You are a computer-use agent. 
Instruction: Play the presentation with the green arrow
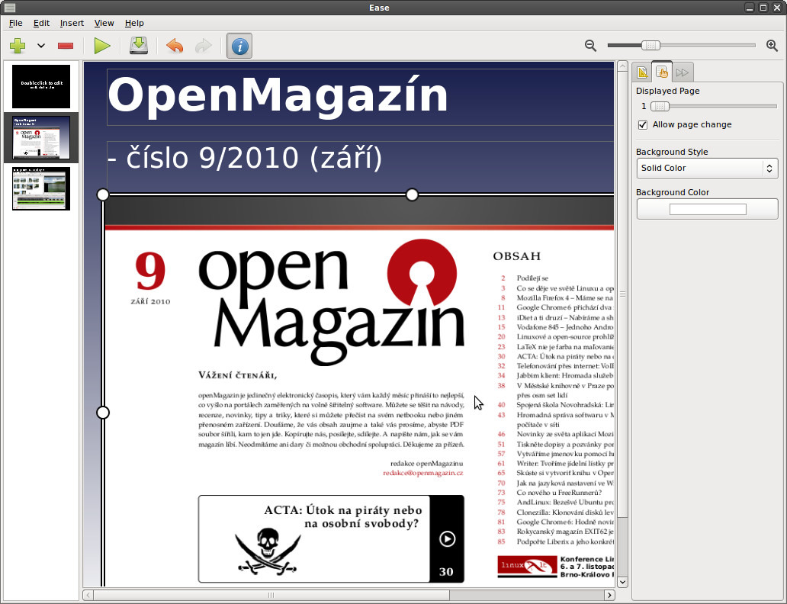[102, 46]
